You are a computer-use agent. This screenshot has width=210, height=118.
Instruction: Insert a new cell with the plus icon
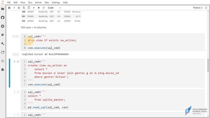[14, 8]
